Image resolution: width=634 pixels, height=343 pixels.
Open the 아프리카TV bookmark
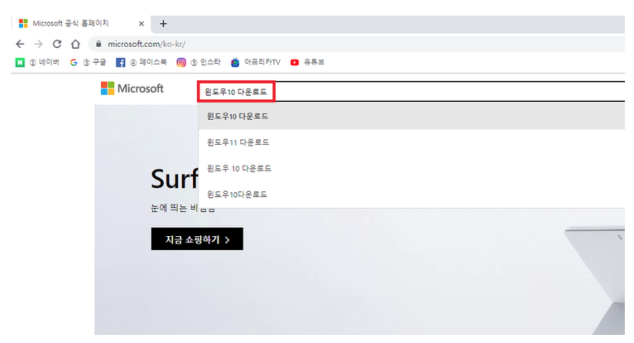[x=255, y=62]
